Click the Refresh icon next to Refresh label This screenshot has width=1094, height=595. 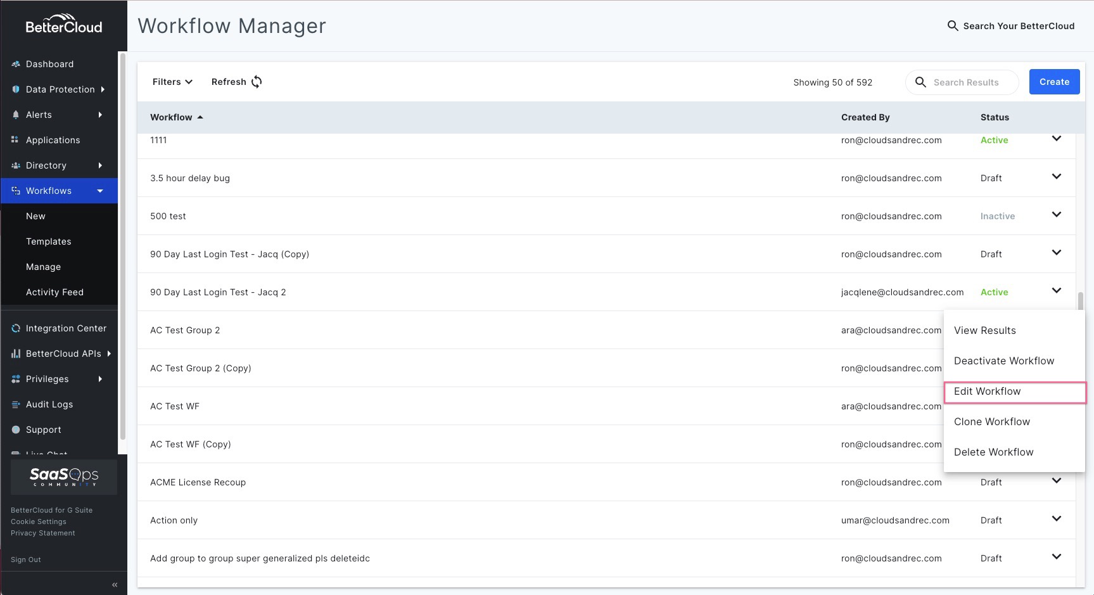point(257,82)
